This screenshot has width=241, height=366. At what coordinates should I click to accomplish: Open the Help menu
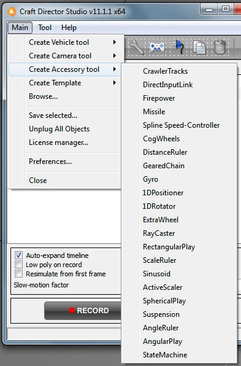pyautogui.click(x=69, y=28)
